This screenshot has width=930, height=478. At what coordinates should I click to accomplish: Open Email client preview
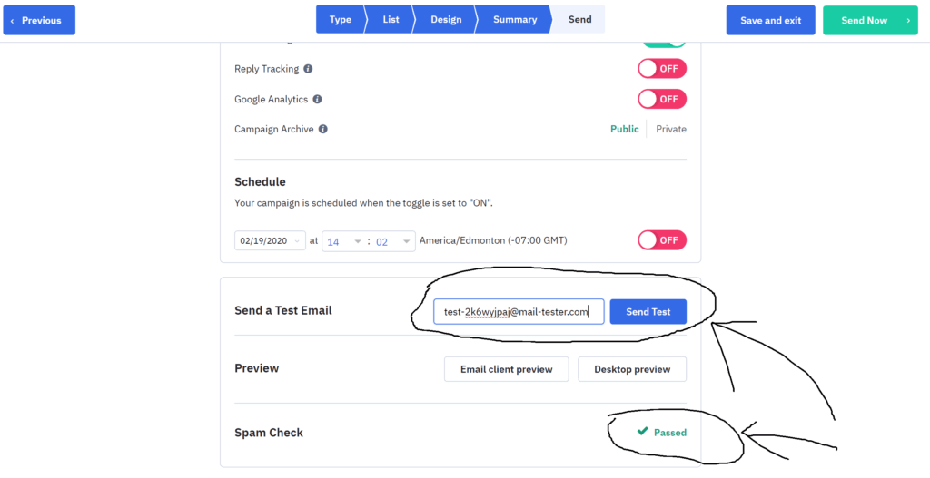507,369
